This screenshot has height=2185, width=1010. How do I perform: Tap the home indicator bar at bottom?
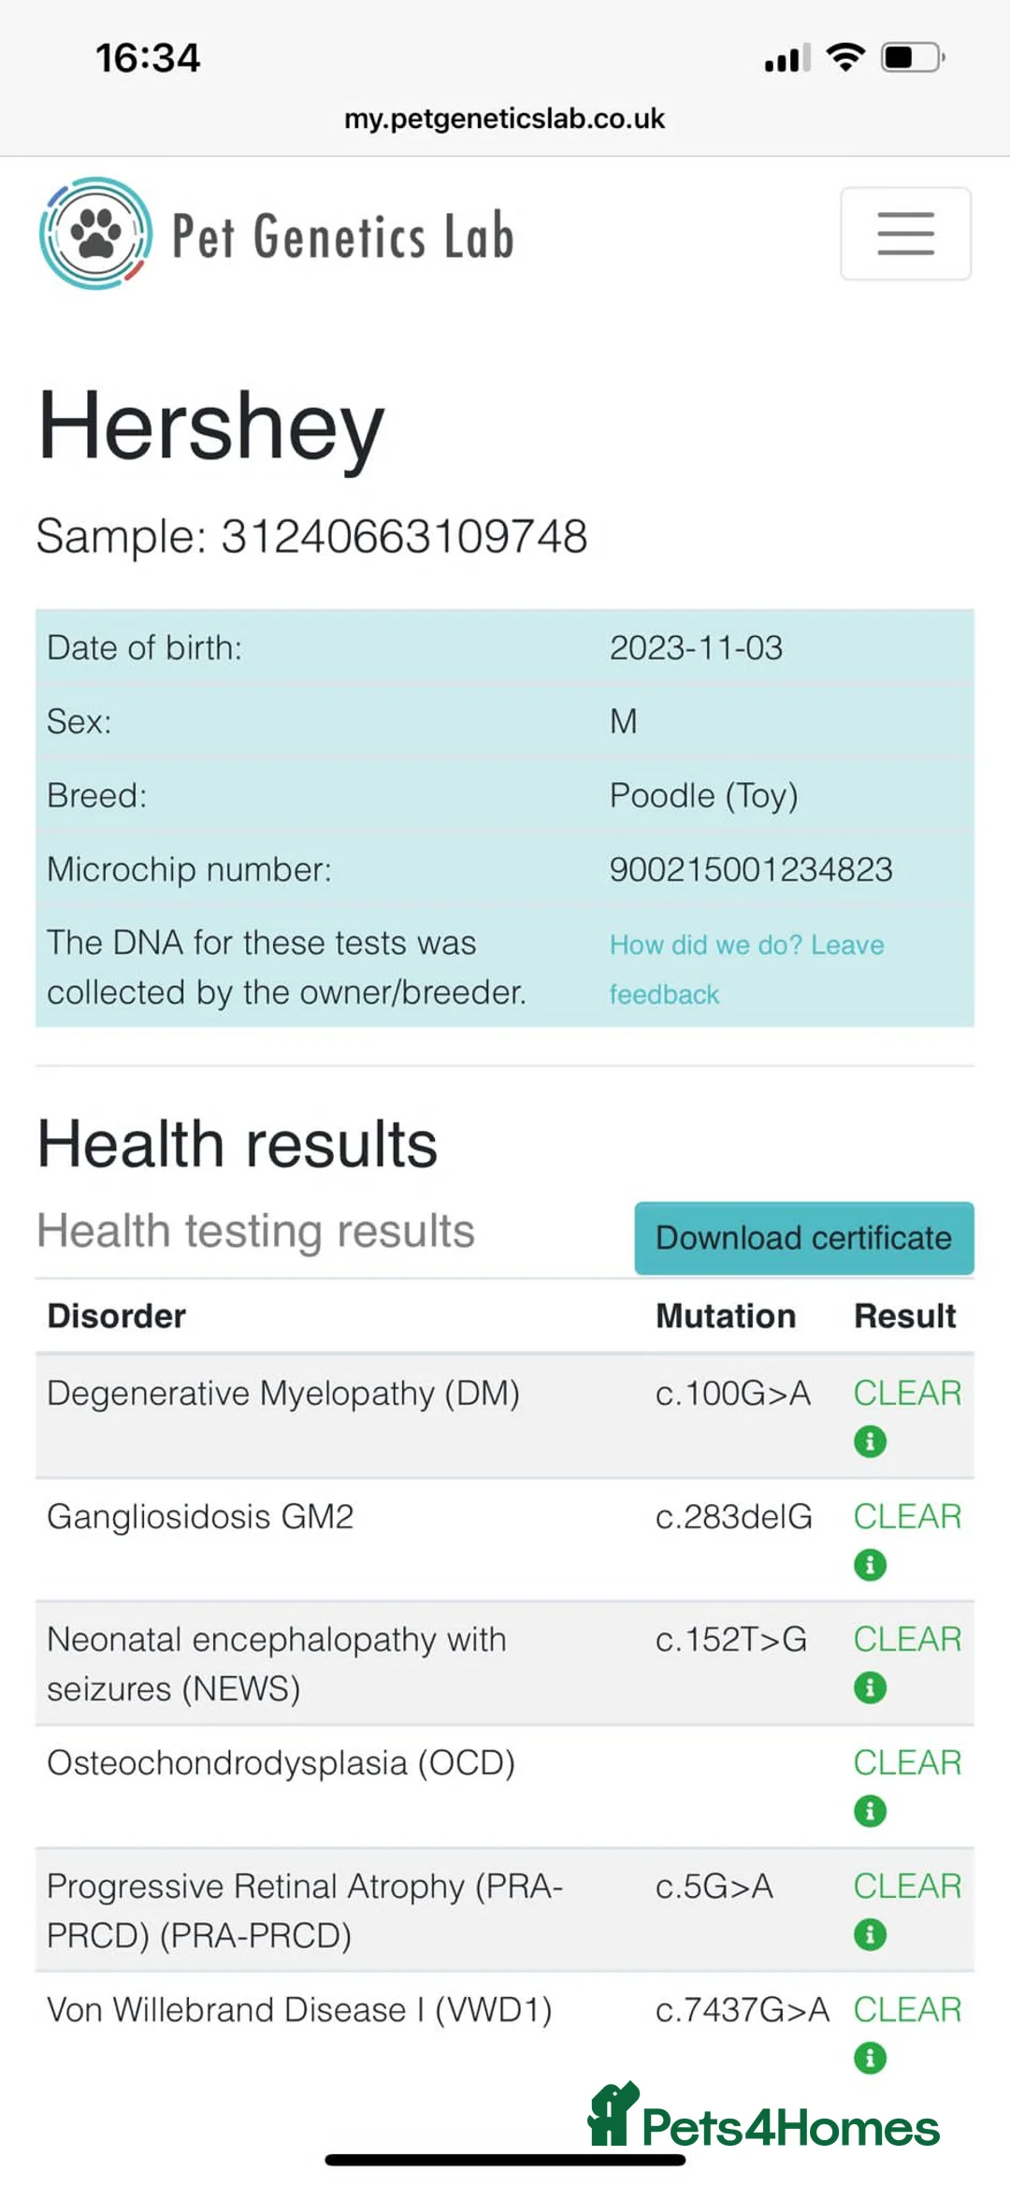[505, 2160]
